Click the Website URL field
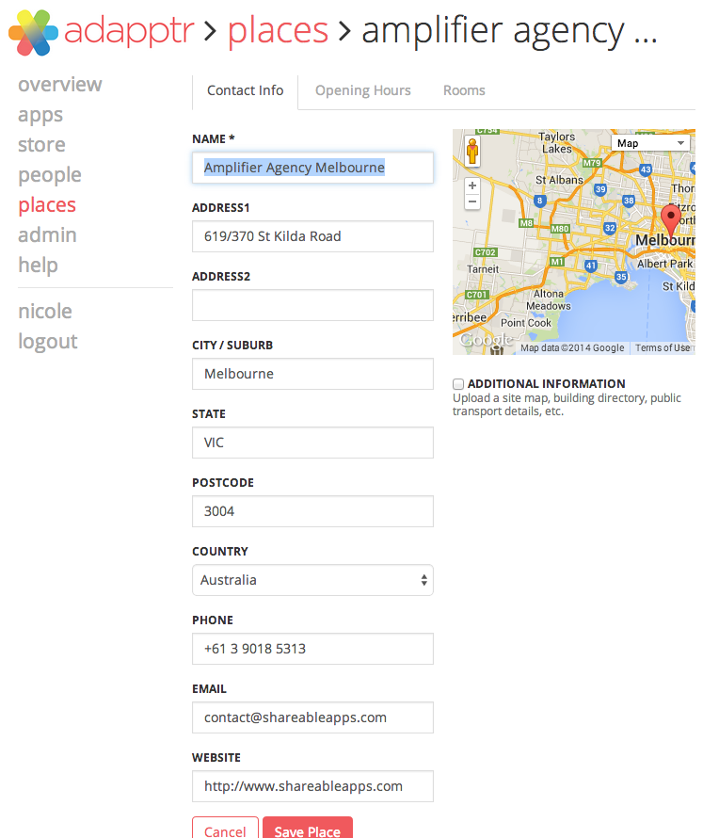Screen dimensions: 703x838 pos(312,786)
